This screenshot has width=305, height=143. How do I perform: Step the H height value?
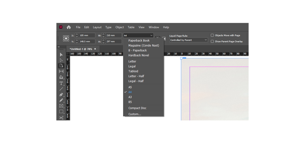coord(103,41)
